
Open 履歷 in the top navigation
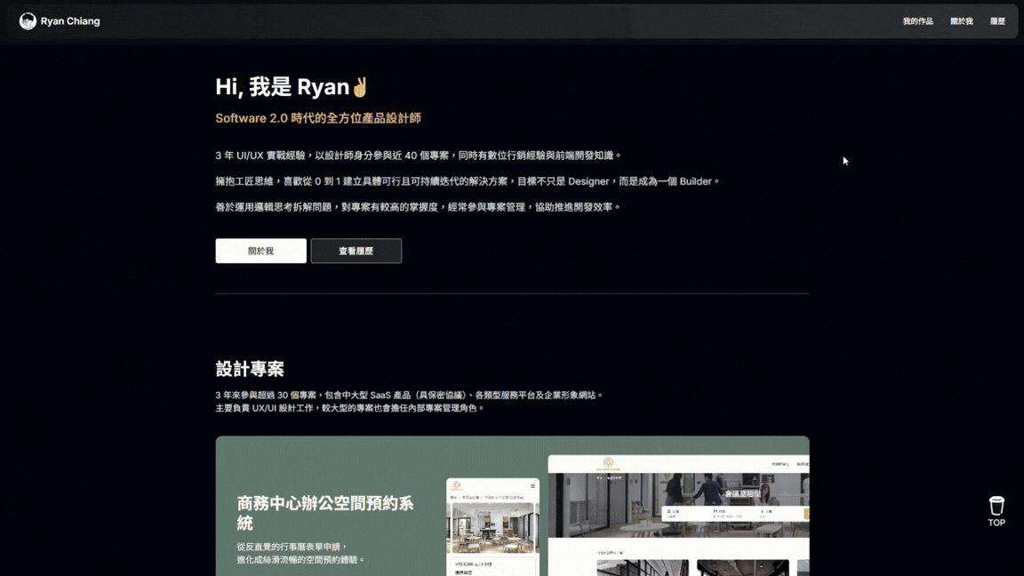[x=997, y=21]
